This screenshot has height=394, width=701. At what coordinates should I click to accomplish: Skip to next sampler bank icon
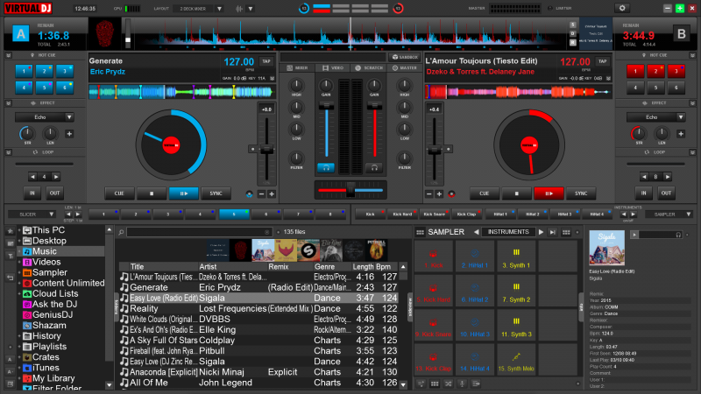click(x=553, y=232)
